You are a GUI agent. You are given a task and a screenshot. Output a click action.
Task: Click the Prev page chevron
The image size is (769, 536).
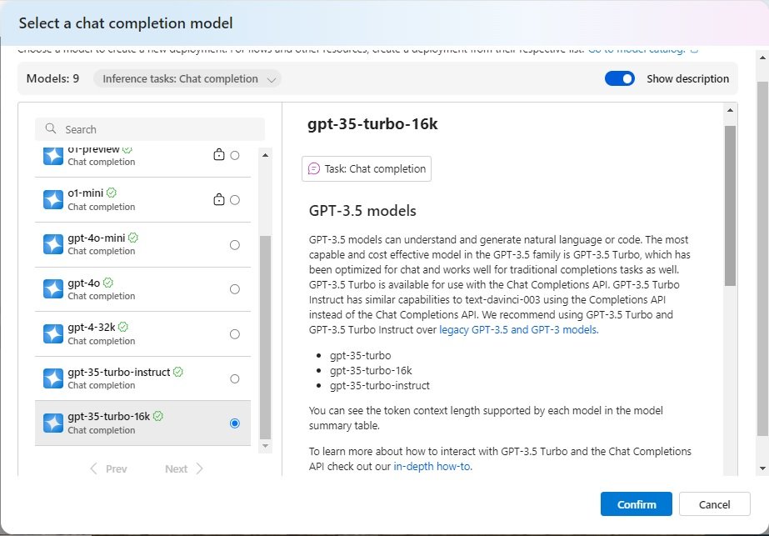pos(93,468)
